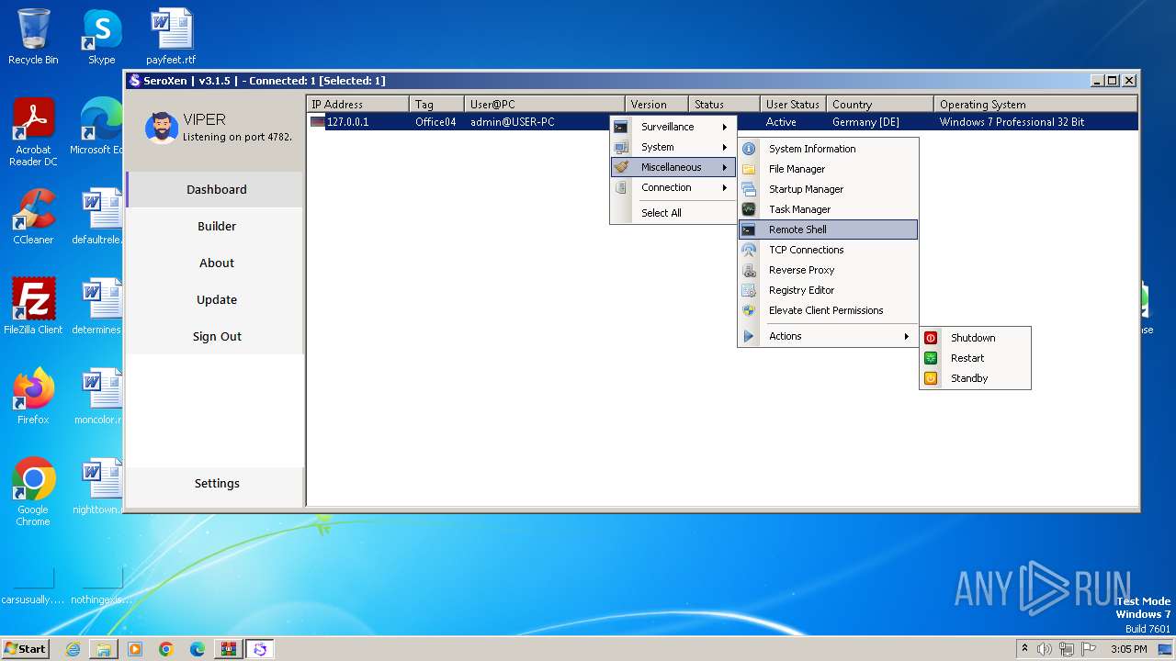Open the About sidebar page

pyautogui.click(x=216, y=263)
